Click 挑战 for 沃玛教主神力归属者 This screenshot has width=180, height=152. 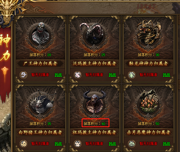coord(112,75)
